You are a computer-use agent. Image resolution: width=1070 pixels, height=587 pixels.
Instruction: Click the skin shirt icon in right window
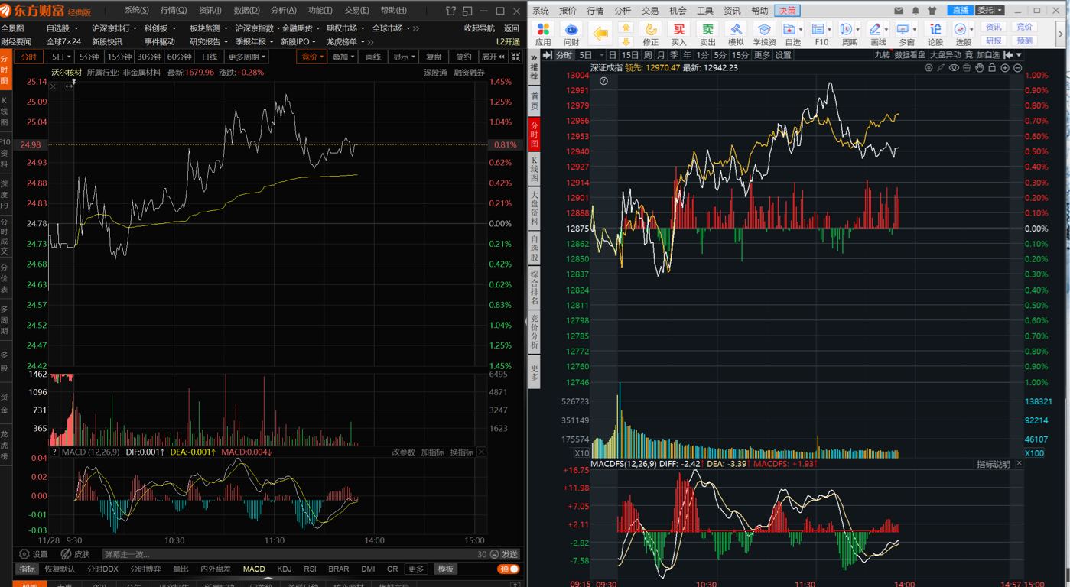pyautogui.click(x=932, y=11)
